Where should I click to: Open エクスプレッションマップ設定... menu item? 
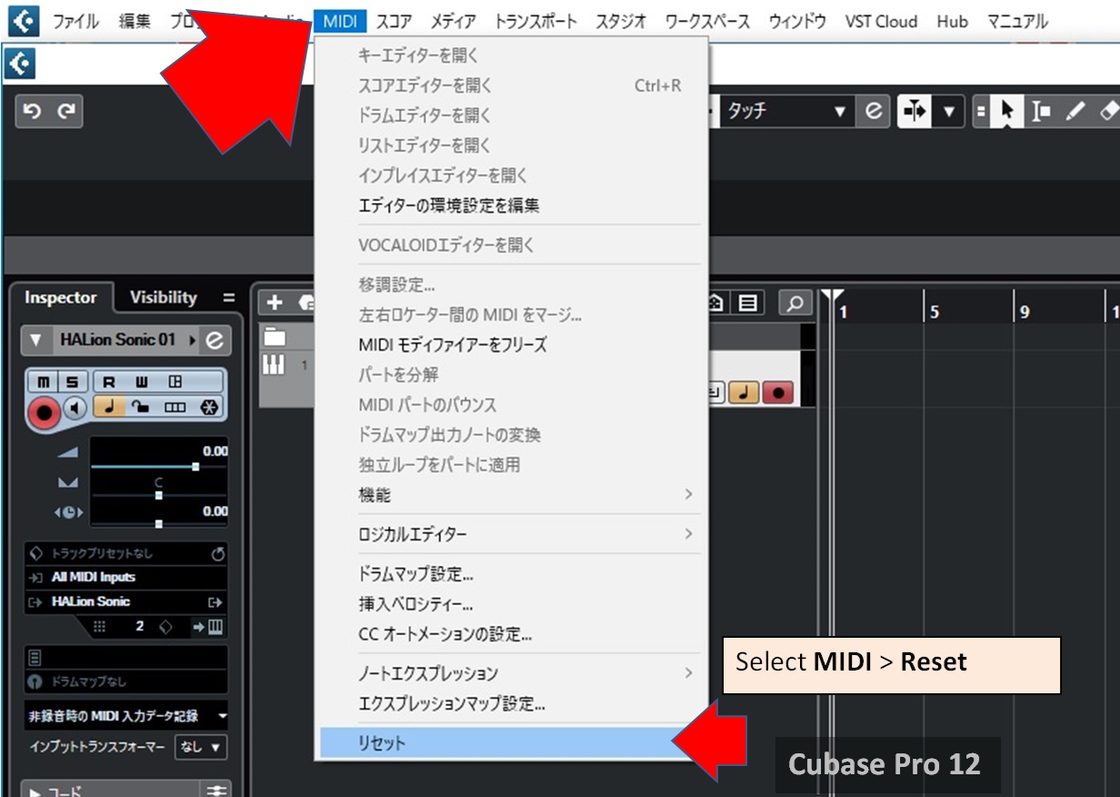coord(511,703)
